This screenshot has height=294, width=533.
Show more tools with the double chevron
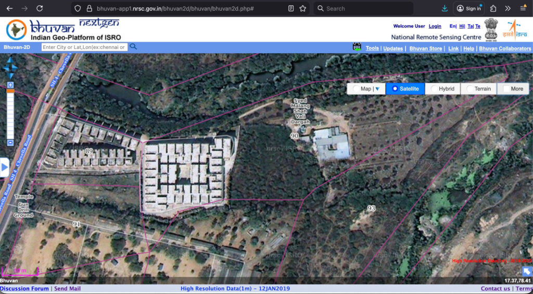[507, 8]
